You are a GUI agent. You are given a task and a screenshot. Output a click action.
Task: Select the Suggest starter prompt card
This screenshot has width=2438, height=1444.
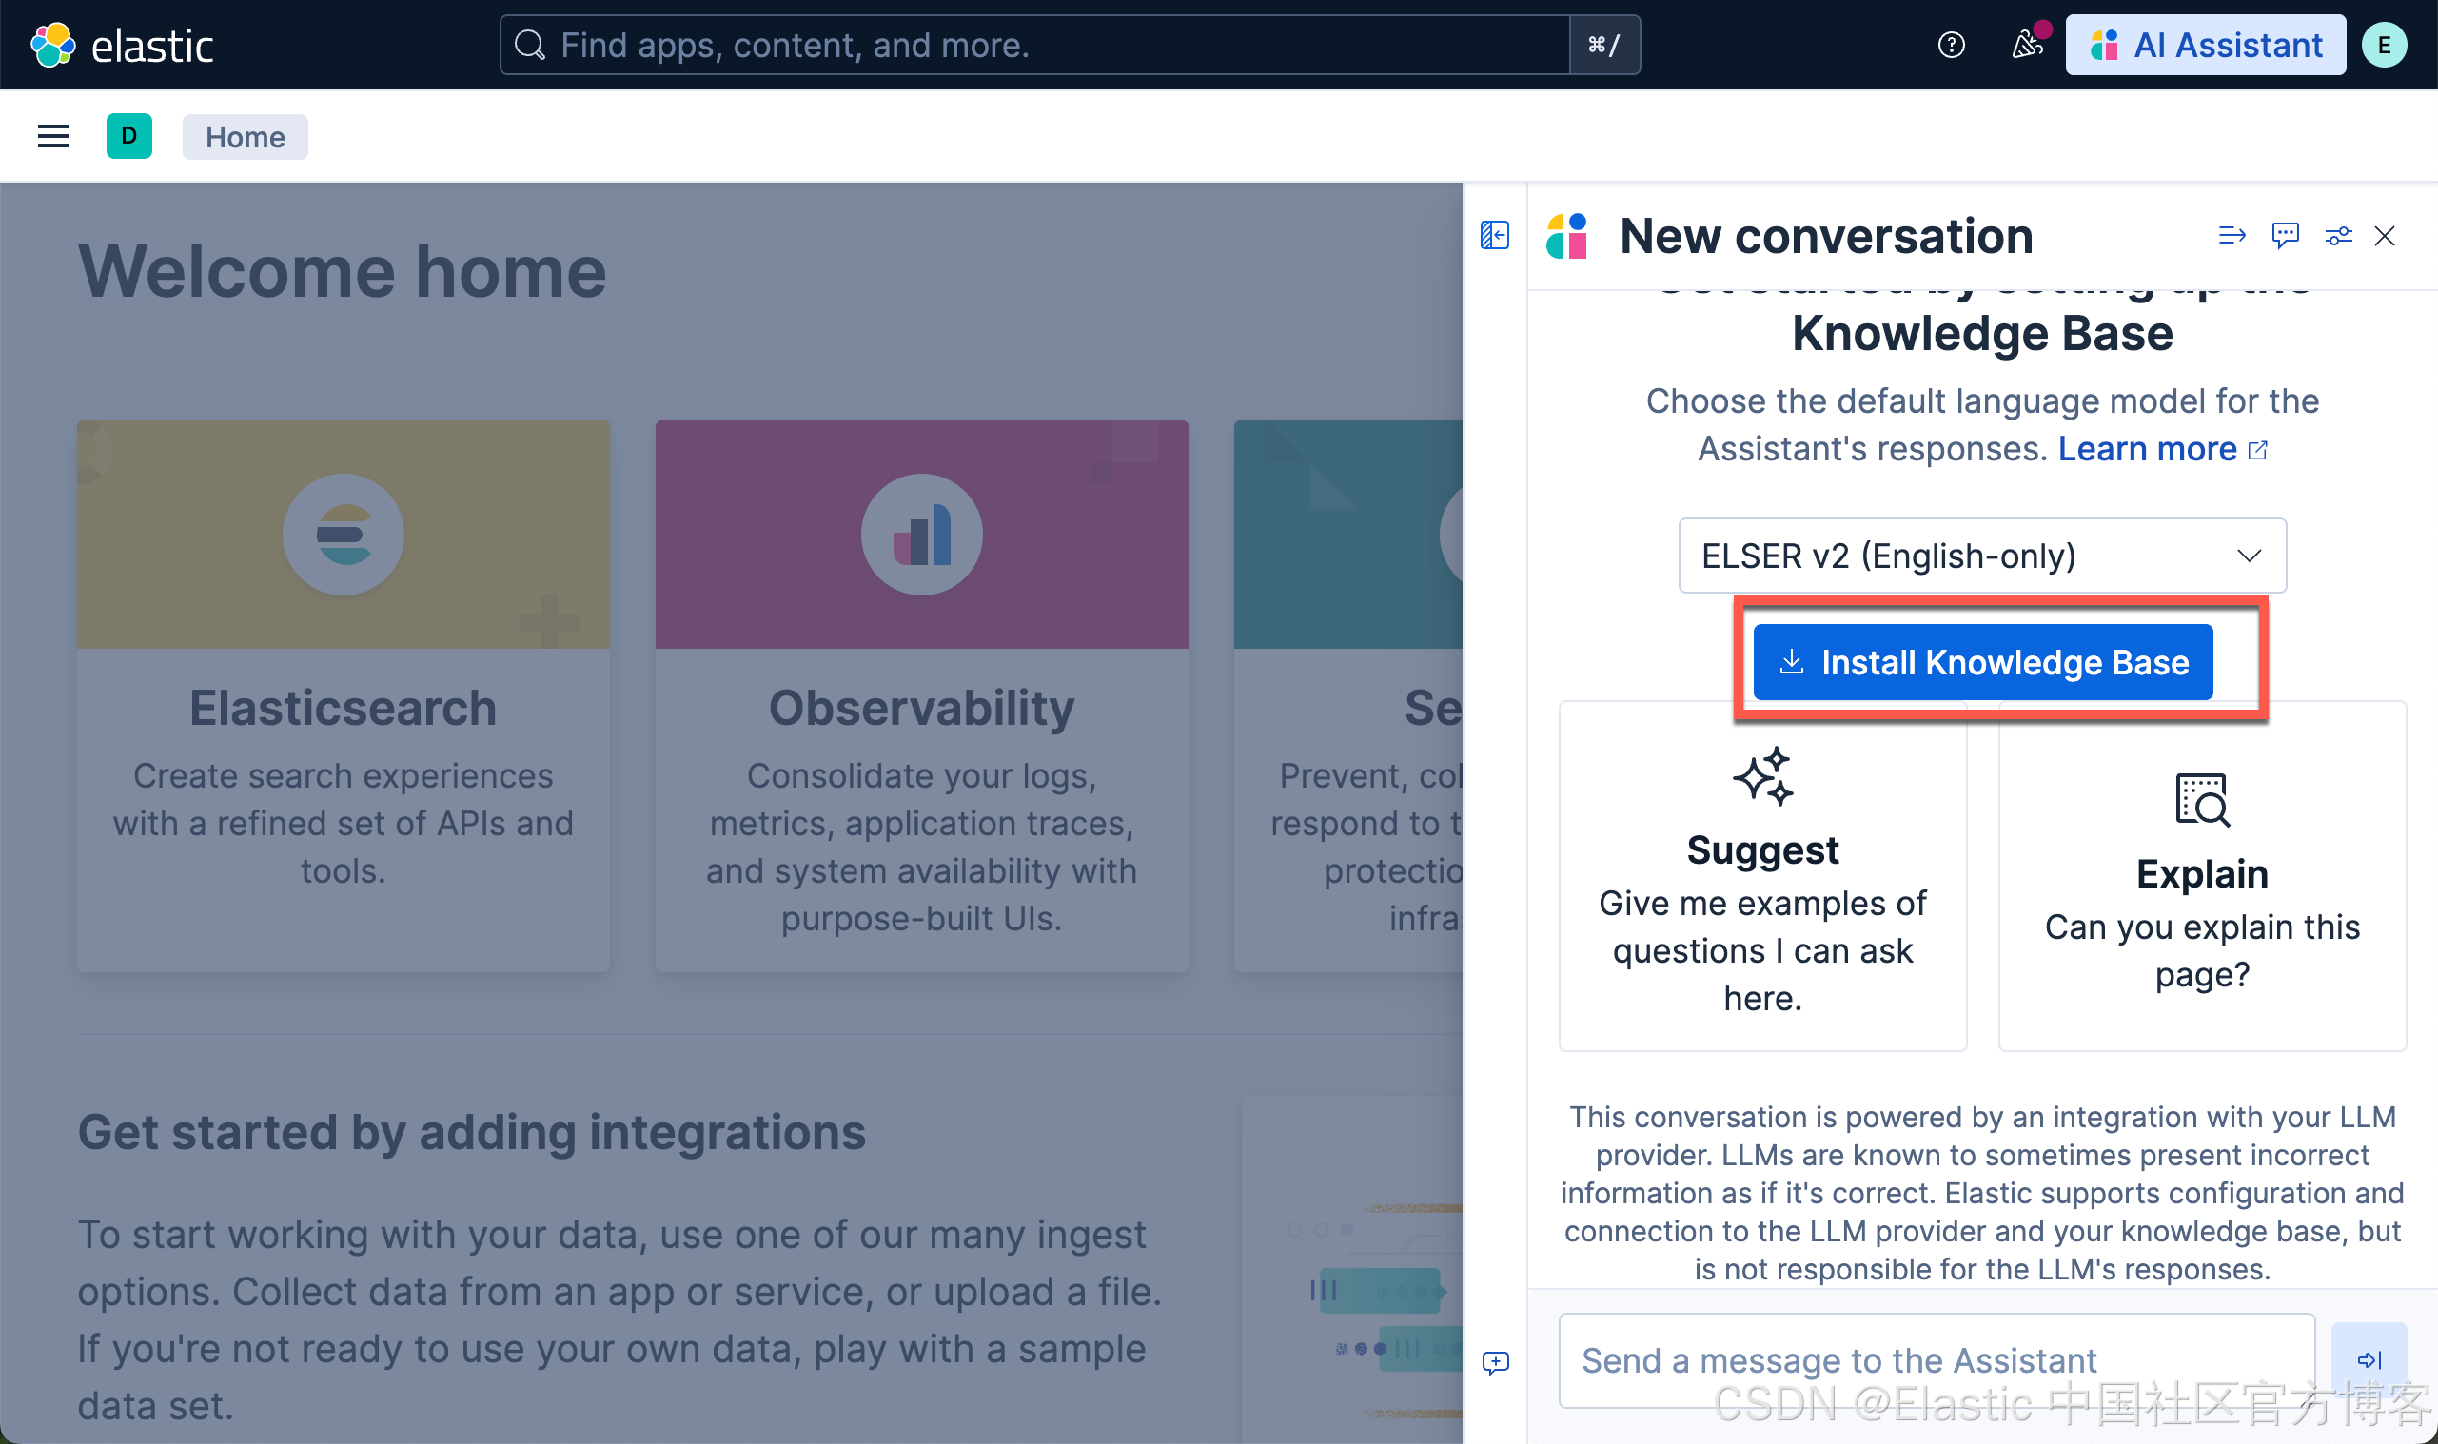(1761, 876)
